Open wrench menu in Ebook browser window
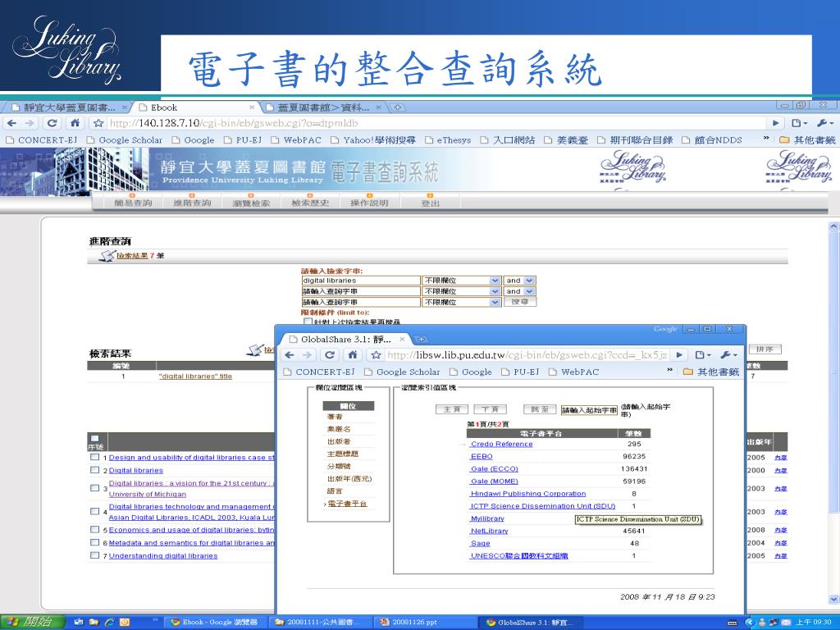The height and width of the screenshot is (630, 840). pos(825,123)
